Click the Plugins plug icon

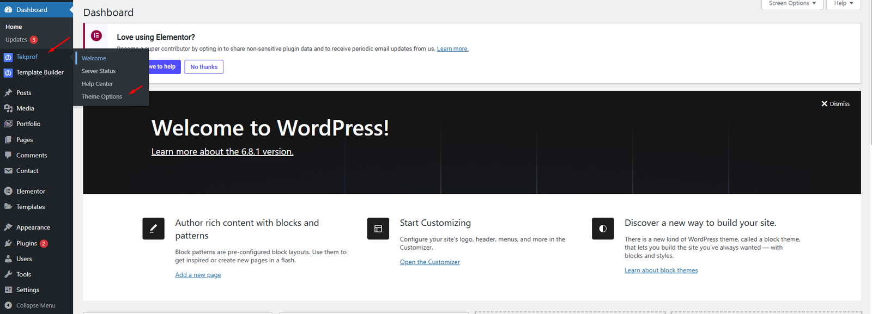(x=8, y=243)
